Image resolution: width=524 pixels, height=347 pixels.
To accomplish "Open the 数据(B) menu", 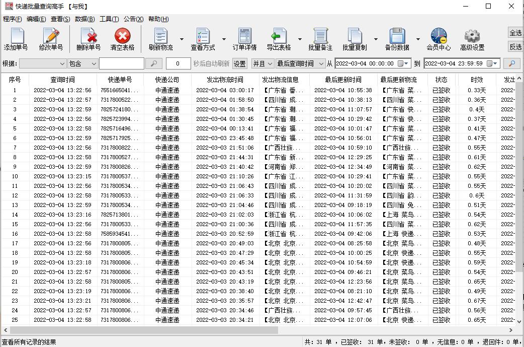I will (84, 19).
